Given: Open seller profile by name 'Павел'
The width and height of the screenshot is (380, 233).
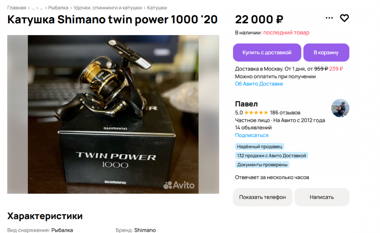Looking at the screenshot, I should click(x=246, y=104).
